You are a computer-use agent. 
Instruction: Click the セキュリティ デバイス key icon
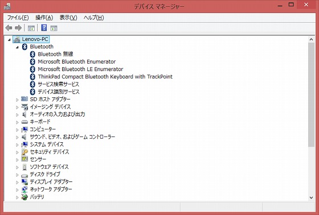(x=24, y=152)
